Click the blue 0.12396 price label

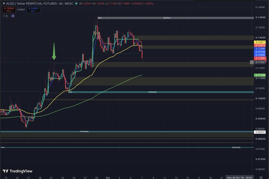pos(260,49)
